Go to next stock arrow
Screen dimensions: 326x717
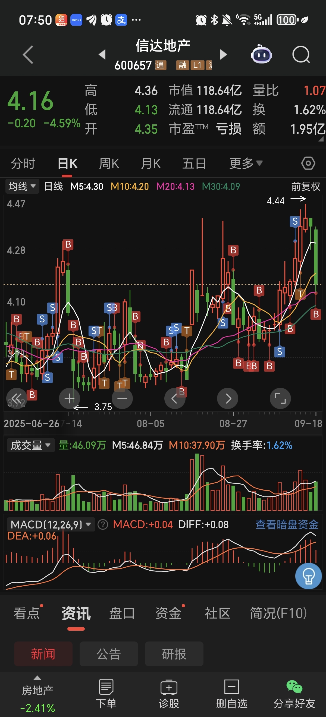click(x=223, y=54)
